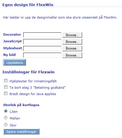Click the Hjälptexter för inmatningsfält label
This screenshot has height=138, width=122.
pyautogui.click(x=33, y=81)
